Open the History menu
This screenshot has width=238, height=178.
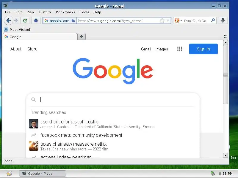point(45,12)
